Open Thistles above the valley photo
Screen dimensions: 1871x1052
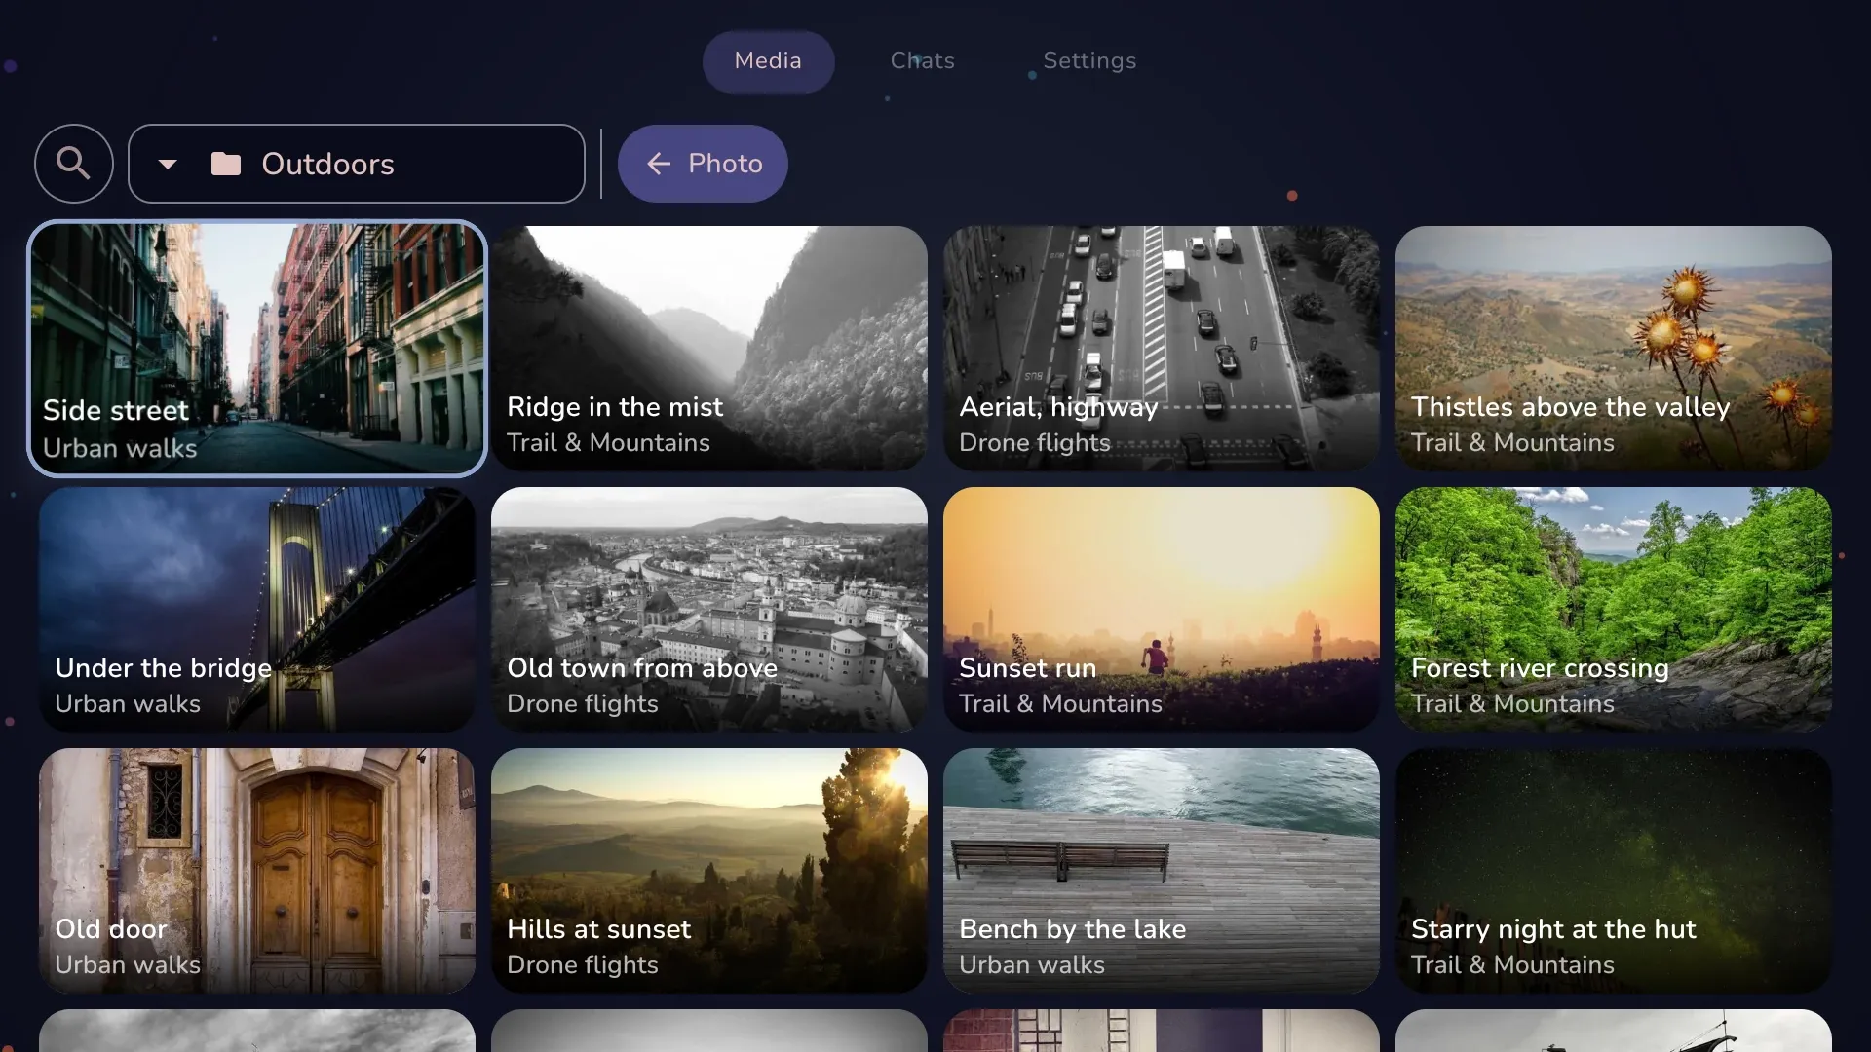coord(1614,349)
